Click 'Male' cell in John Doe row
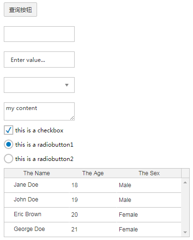The width and height of the screenshot is (193, 240). click(x=149, y=200)
